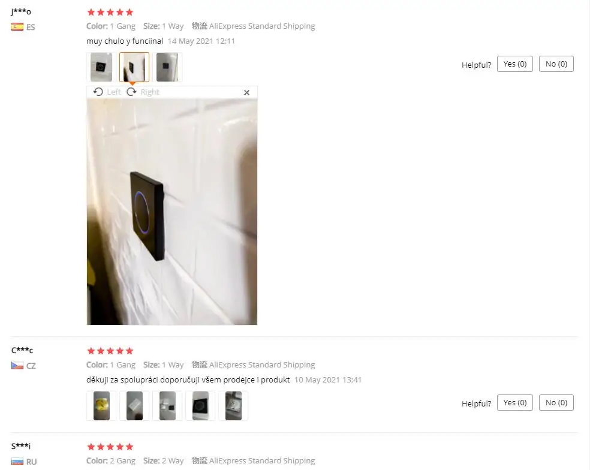Click the Czech flag icon beside CZ
590x470 pixels.
tap(17, 365)
